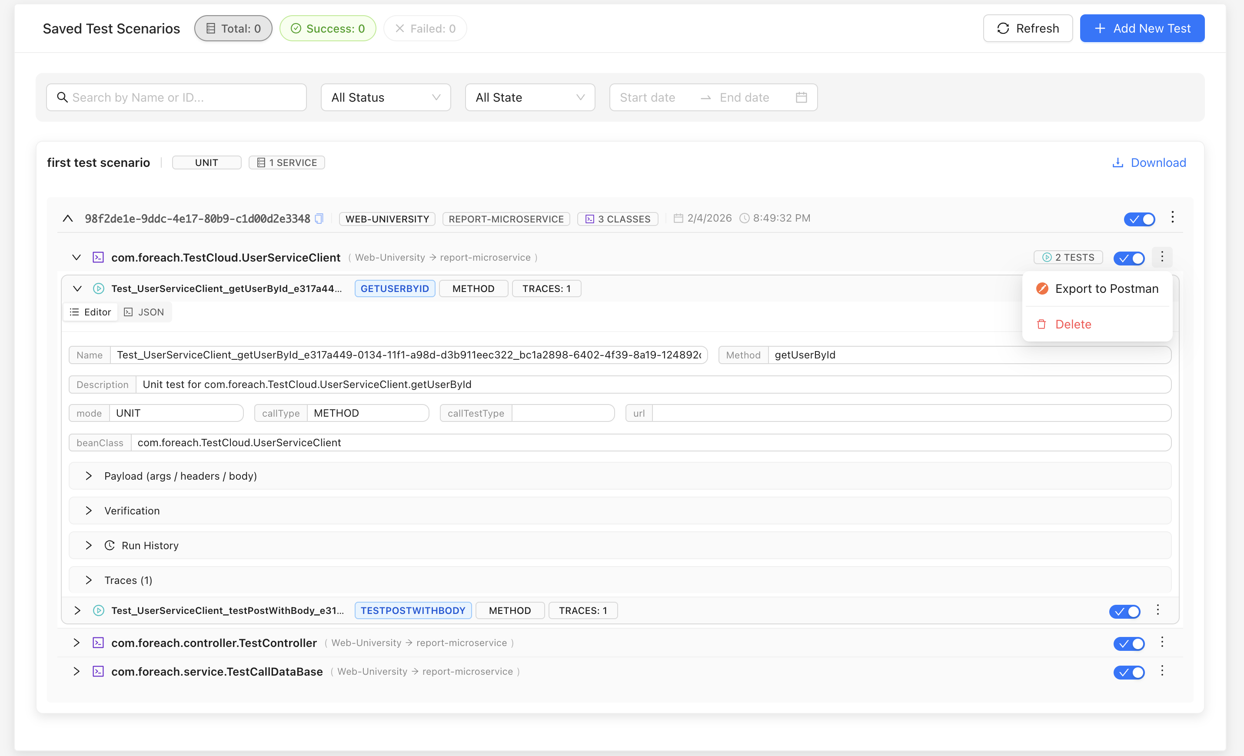Copy the scenario ID 98f2de1e
Screen dimensions: 1244x756
(319, 219)
